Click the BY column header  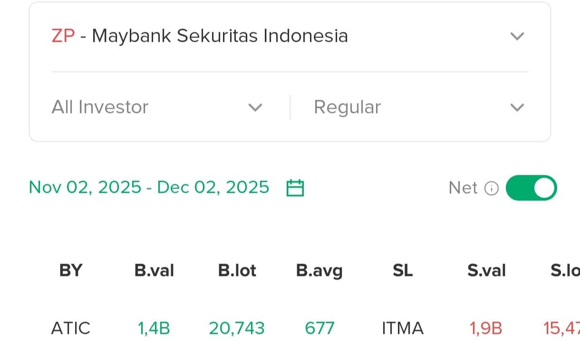tap(71, 271)
